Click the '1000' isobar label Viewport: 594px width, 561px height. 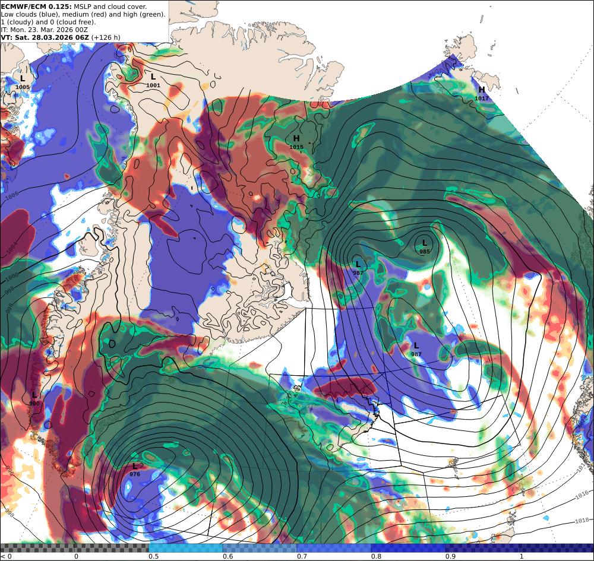[x=12, y=276]
